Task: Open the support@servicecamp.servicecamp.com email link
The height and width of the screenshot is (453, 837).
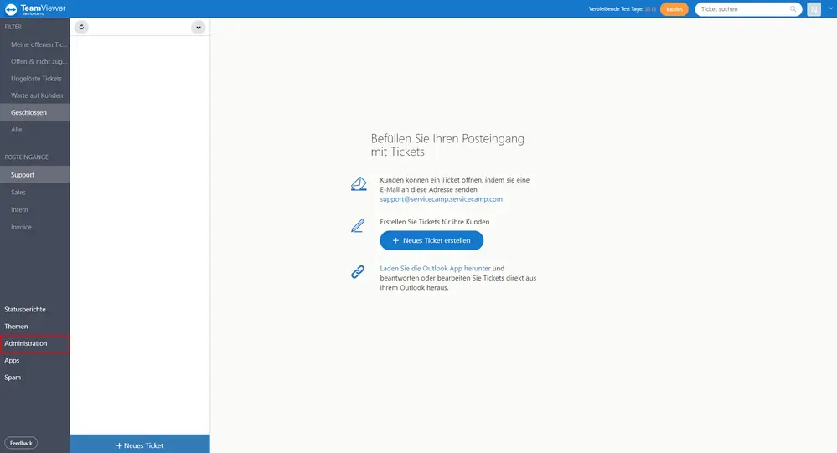Action: pos(441,199)
